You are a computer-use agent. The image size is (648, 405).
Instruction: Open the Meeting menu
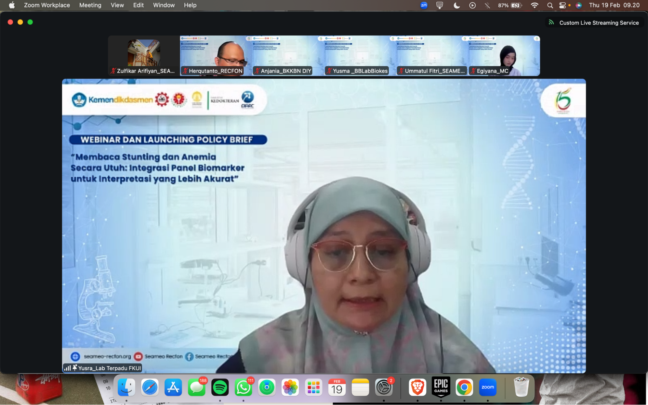tap(90, 5)
